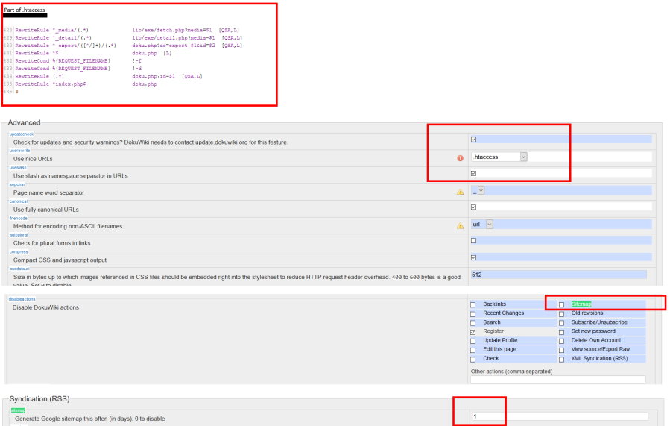
Task: Click the updatecheck setting key link
Action: click(22, 134)
